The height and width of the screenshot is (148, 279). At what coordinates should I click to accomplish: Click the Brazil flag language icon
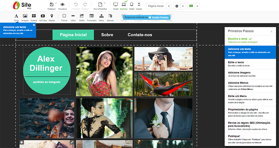click(191, 6)
